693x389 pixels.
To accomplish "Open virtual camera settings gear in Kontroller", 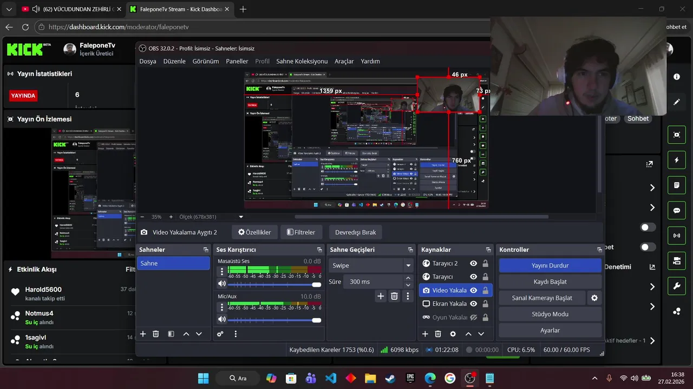I will pos(594,298).
